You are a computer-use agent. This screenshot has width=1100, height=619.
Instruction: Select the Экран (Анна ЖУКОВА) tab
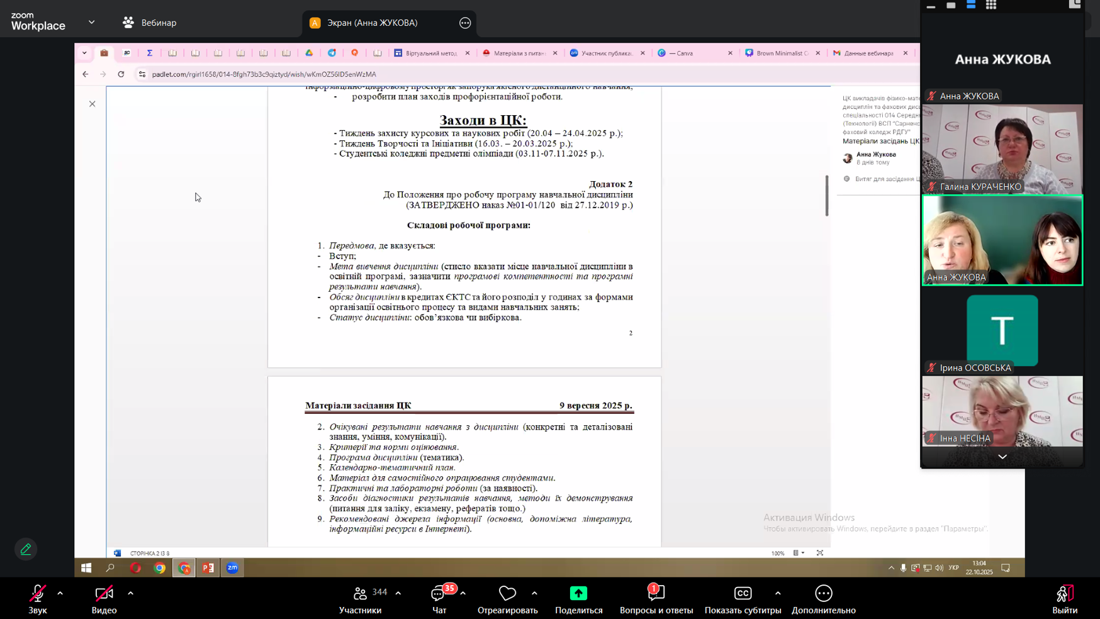[371, 23]
